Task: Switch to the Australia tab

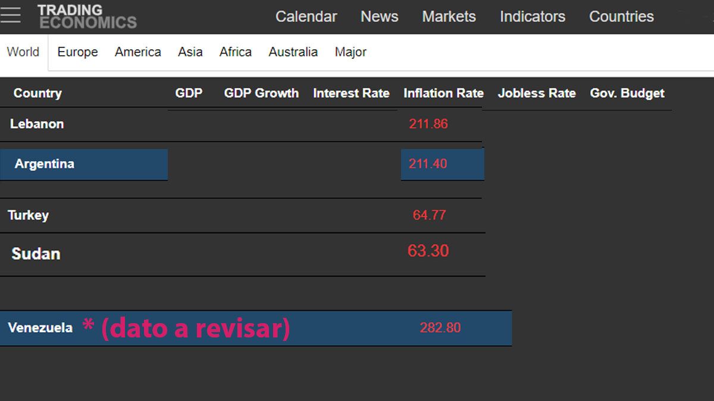Action: tap(293, 52)
